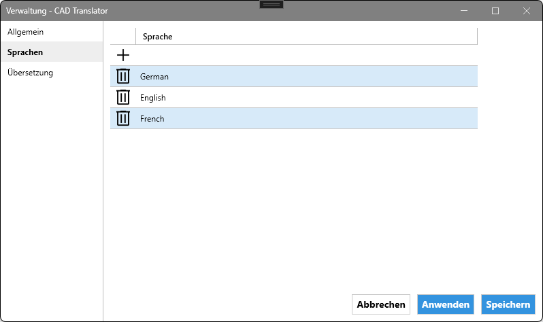Image resolution: width=543 pixels, height=322 pixels.
Task: Delete the French language row
Action: [x=123, y=118]
